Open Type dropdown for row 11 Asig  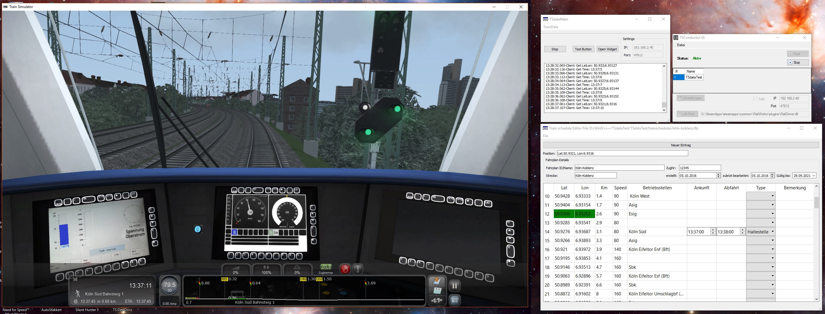tap(761, 205)
